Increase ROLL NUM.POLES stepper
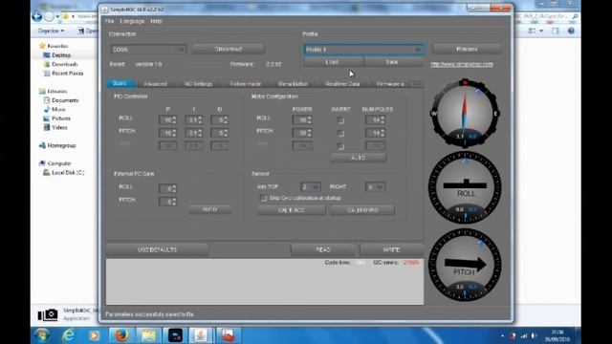Screen dimensions: 612x344 coord(382,118)
